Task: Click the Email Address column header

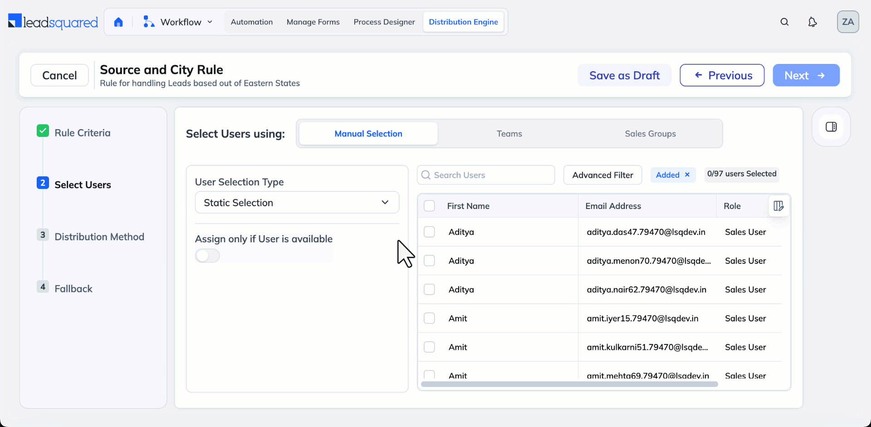Action: click(613, 206)
